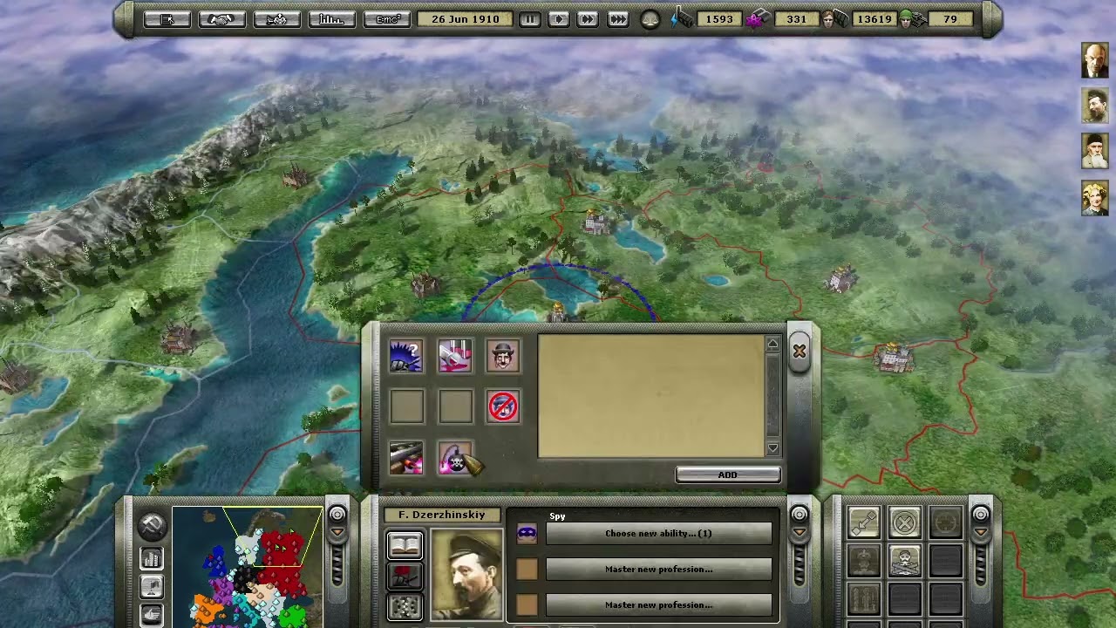The width and height of the screenshot is (1116, 628).
Task: Select the rifle sniper ability
Action: coord(406,459)
